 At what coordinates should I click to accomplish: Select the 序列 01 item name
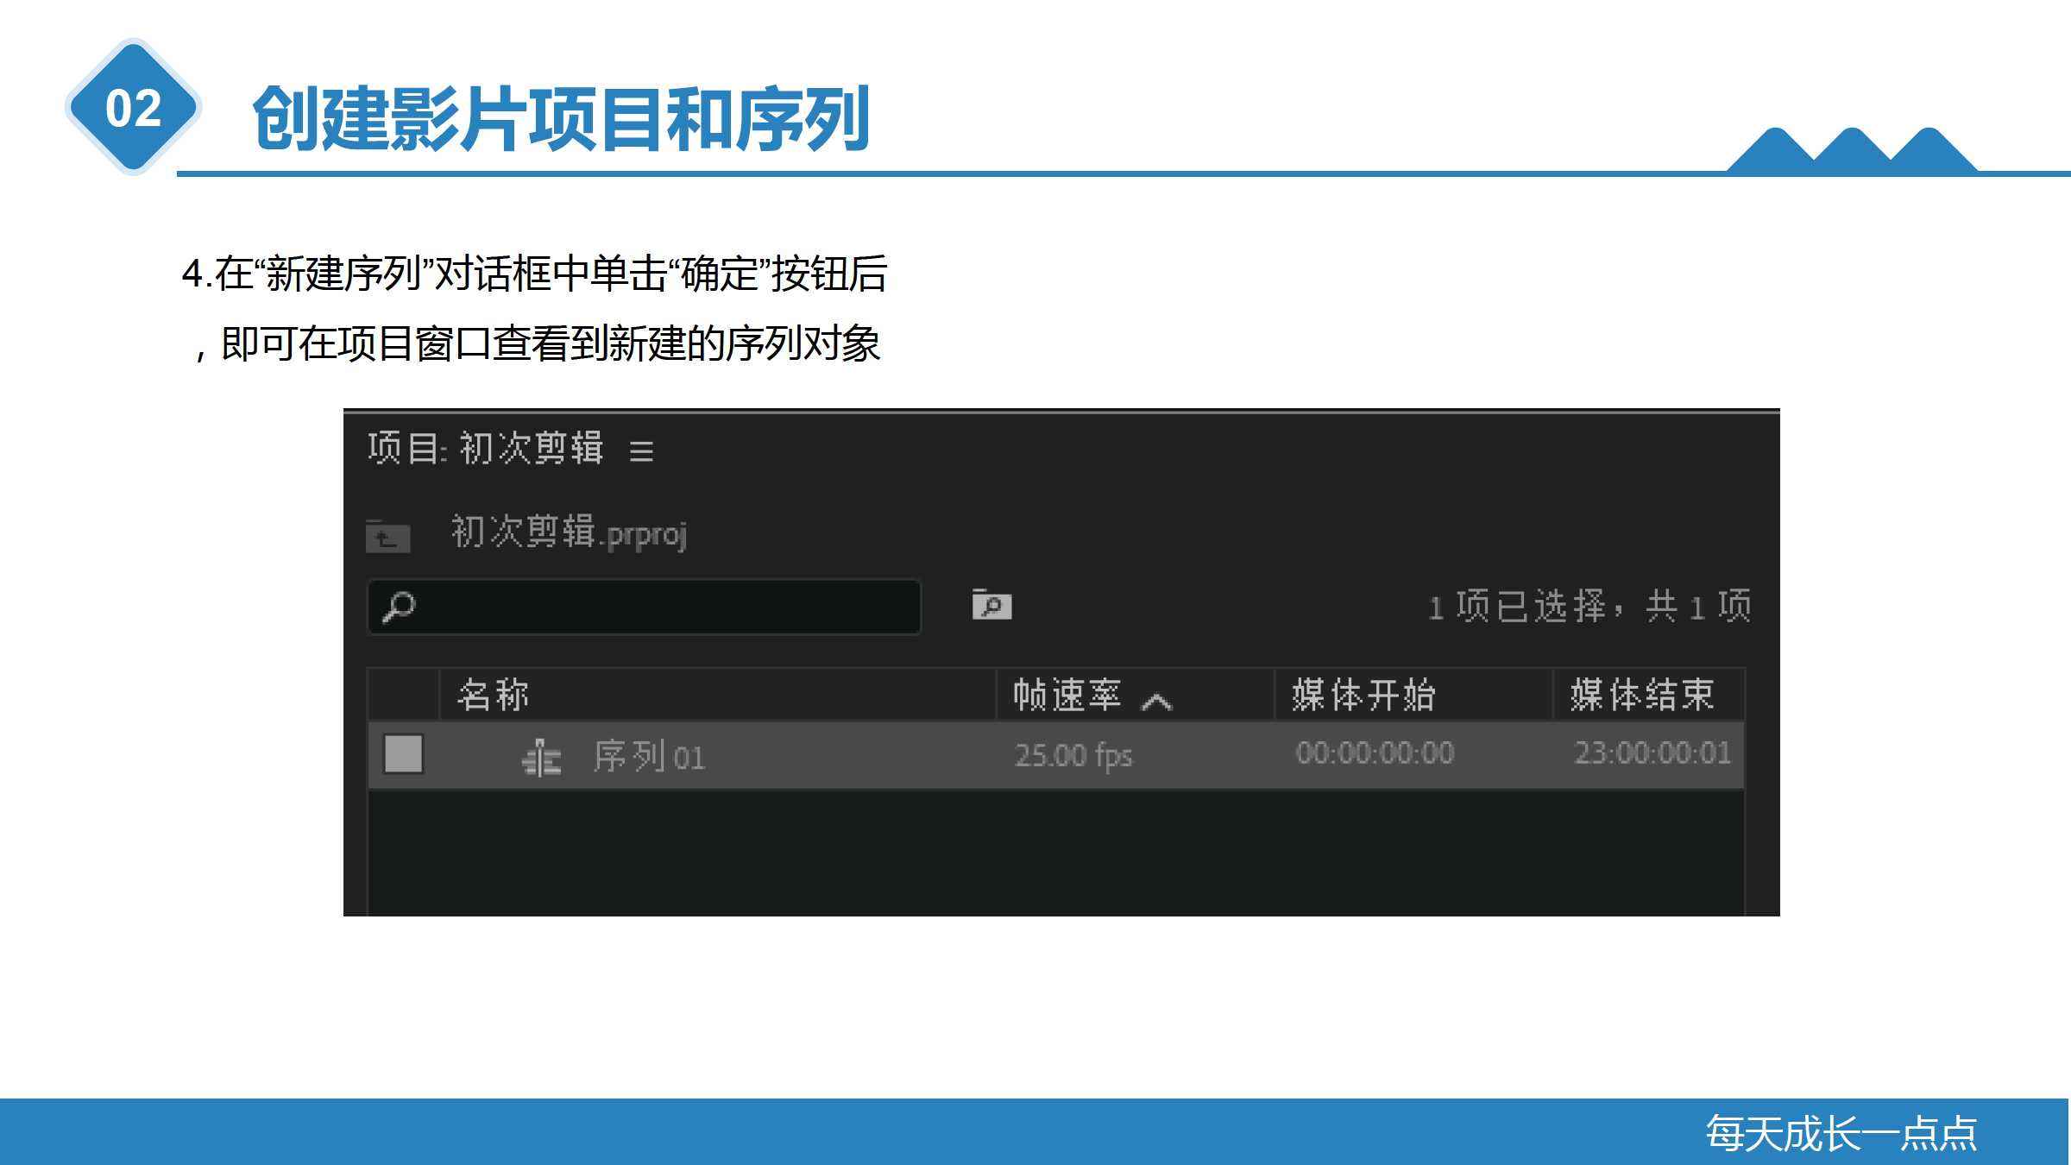pos(649,757)
